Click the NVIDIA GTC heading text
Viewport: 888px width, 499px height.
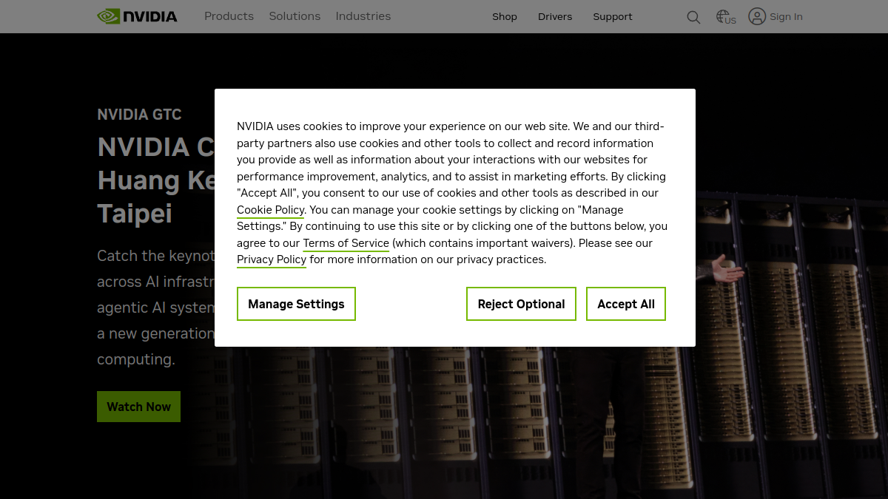[139, 115]
